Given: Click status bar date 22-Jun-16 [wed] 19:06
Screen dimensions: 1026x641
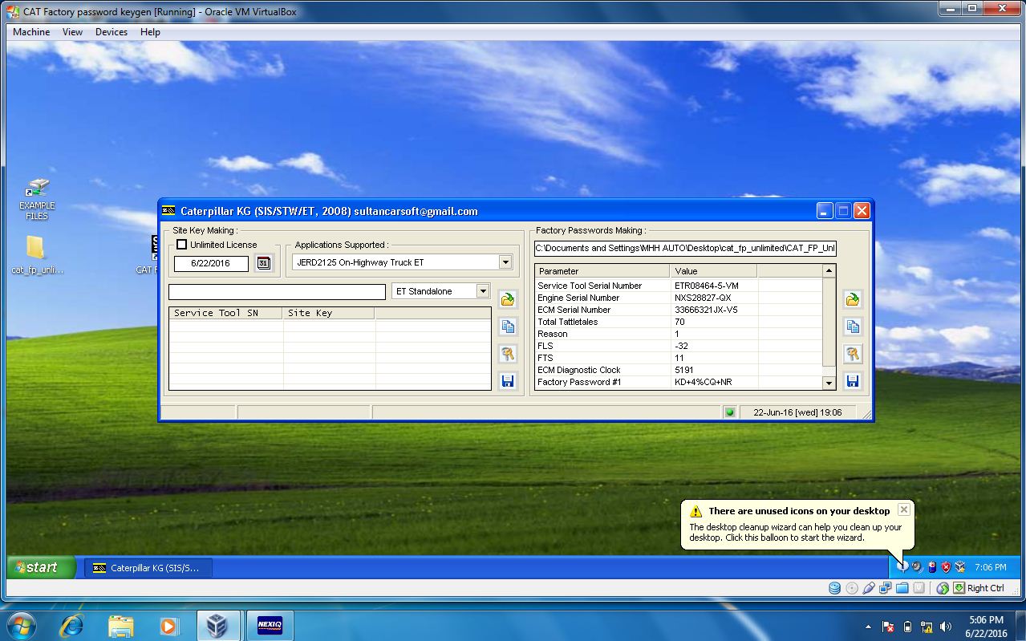Looking at the screenshot, I should pyautogui.click(x=797, y=412).
